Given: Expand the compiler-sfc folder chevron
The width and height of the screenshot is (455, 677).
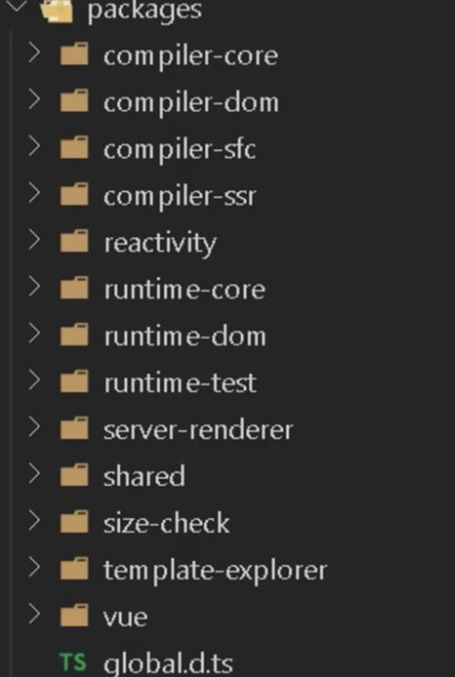Looking at the screenshot, I should 34,147.
